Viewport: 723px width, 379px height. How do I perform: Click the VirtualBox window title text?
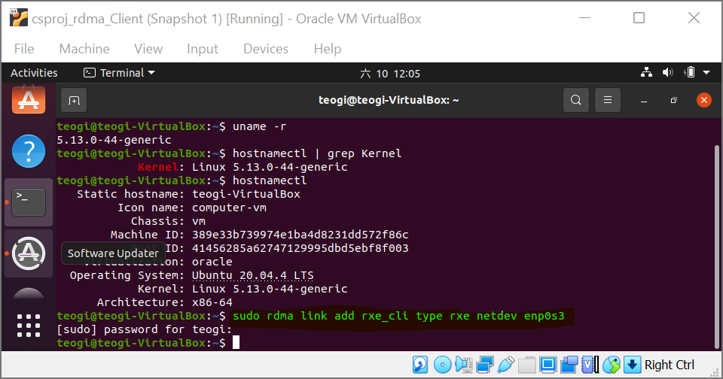[x=227, y=19]
